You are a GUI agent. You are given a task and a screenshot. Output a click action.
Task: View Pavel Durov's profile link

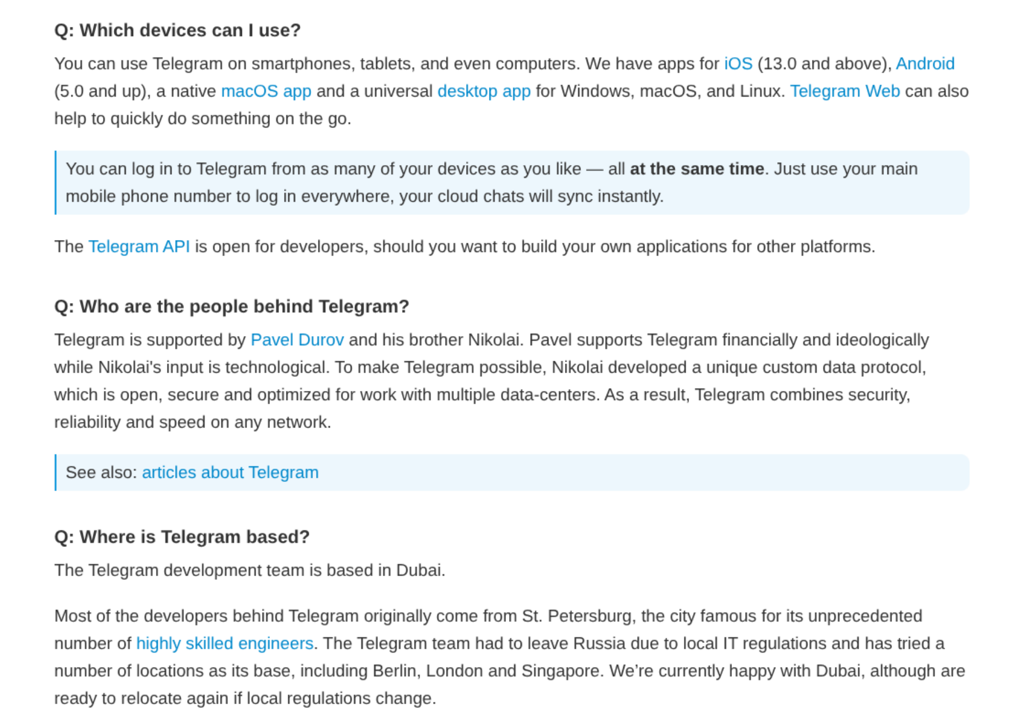(x=297, y=339)
